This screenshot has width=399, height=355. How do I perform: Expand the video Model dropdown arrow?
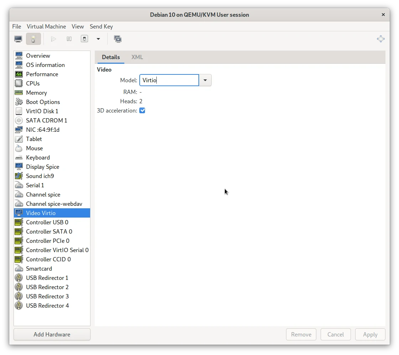(x=205, y=80)
